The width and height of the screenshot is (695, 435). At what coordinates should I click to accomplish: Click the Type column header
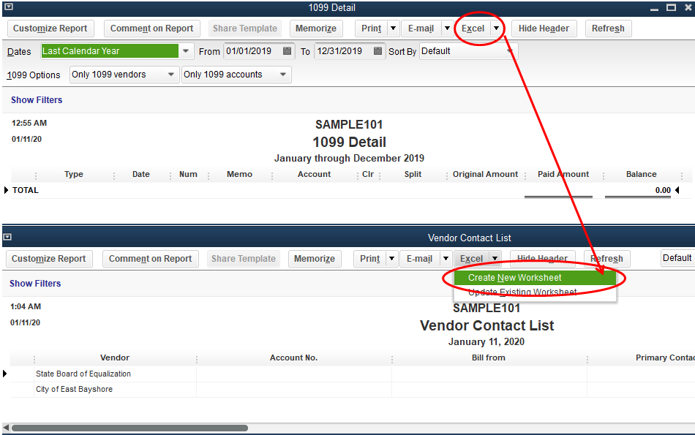tap(74, 174)
